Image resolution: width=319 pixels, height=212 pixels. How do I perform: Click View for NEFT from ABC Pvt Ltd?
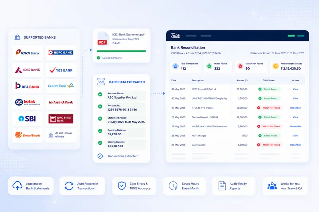[295, 89]
